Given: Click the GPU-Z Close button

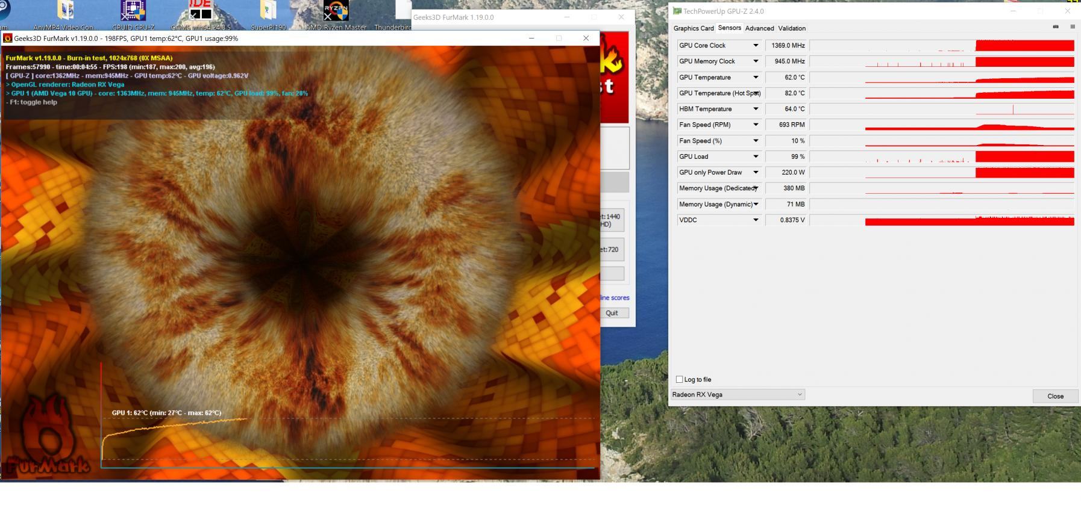Looking at the screenshot, I should pos(1055,396).
